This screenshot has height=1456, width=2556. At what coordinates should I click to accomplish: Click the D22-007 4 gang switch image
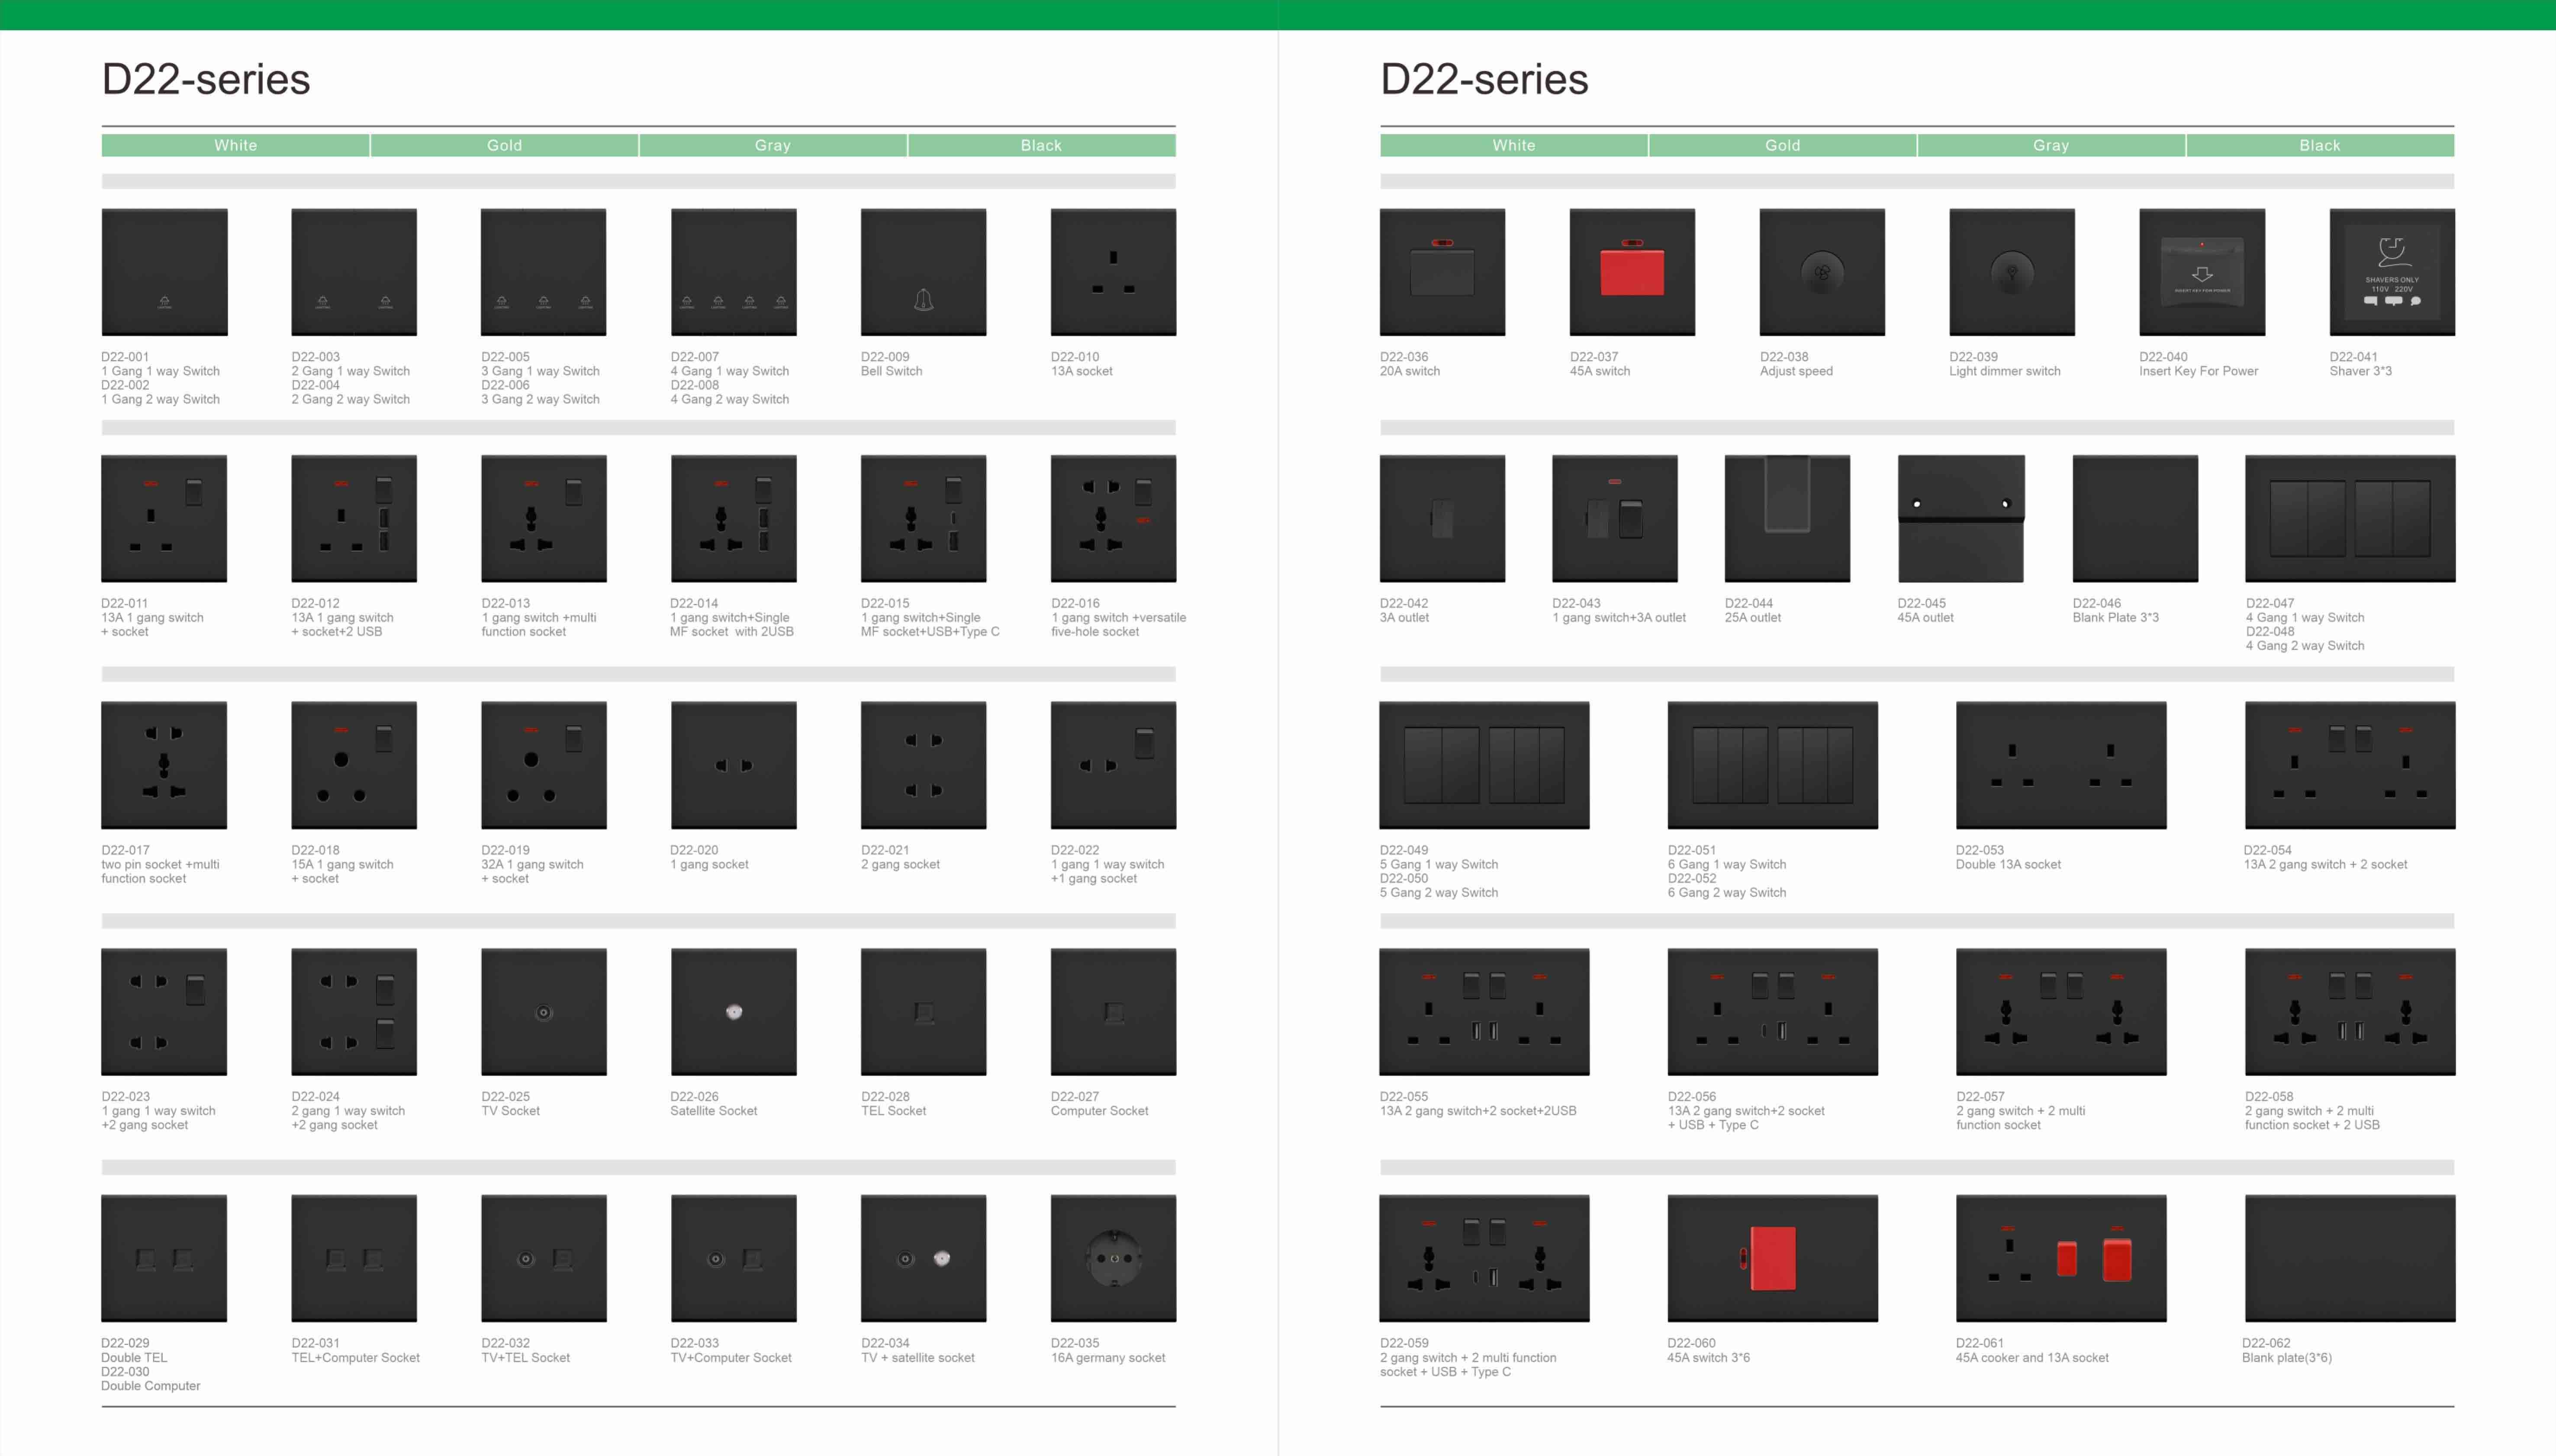click(734, 272)
